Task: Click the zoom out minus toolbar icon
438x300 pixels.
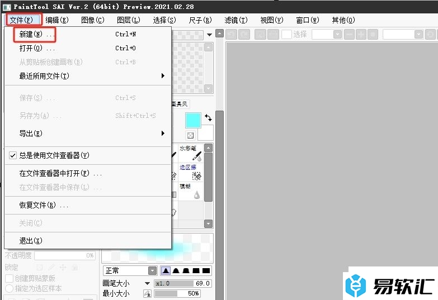Action: (349, 34)
